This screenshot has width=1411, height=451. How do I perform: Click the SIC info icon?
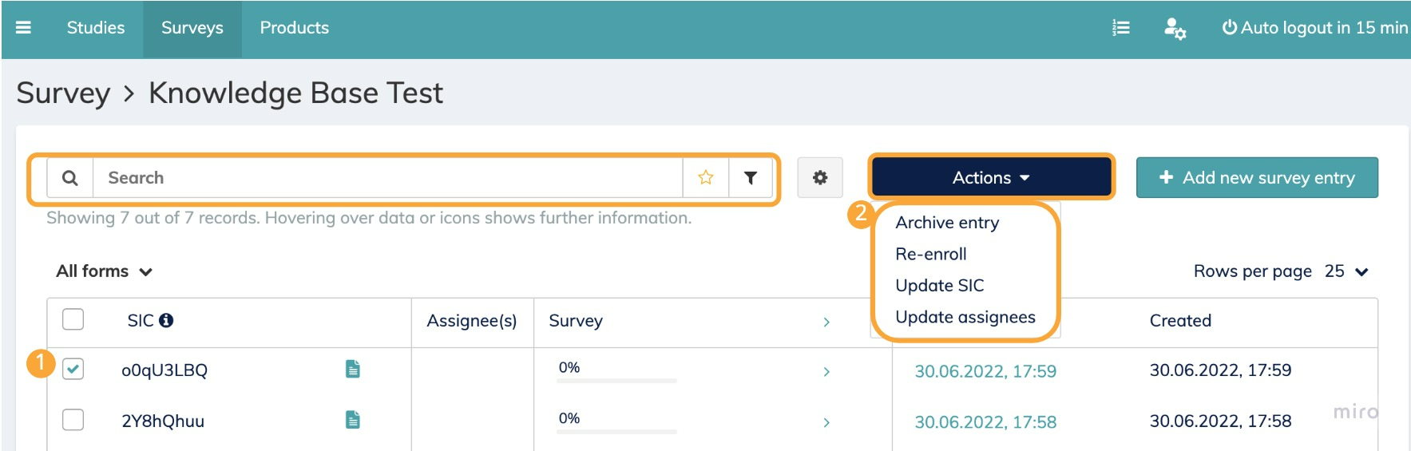click(166, 320)
